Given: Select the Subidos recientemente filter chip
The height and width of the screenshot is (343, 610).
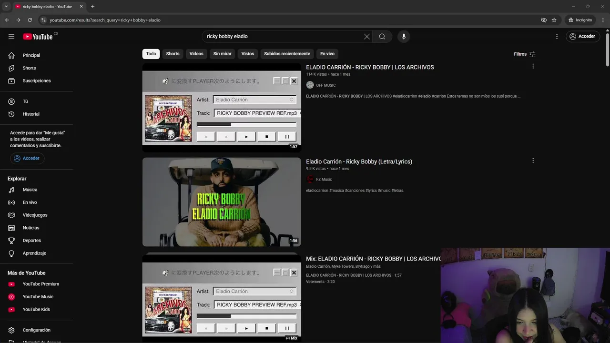Looking at the screenshot, I should (287, 54).
